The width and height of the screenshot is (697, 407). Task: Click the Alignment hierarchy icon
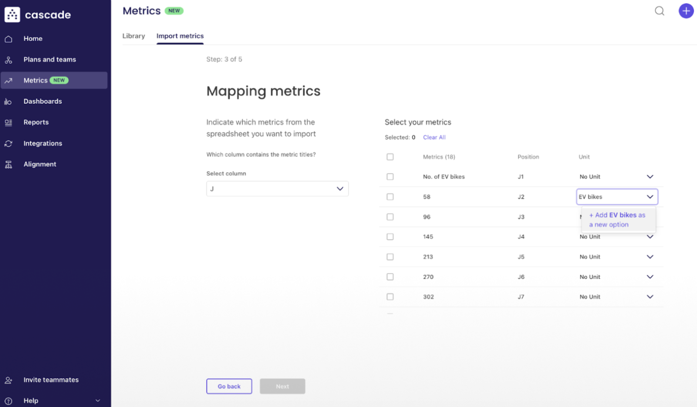[x=9, y=164]
